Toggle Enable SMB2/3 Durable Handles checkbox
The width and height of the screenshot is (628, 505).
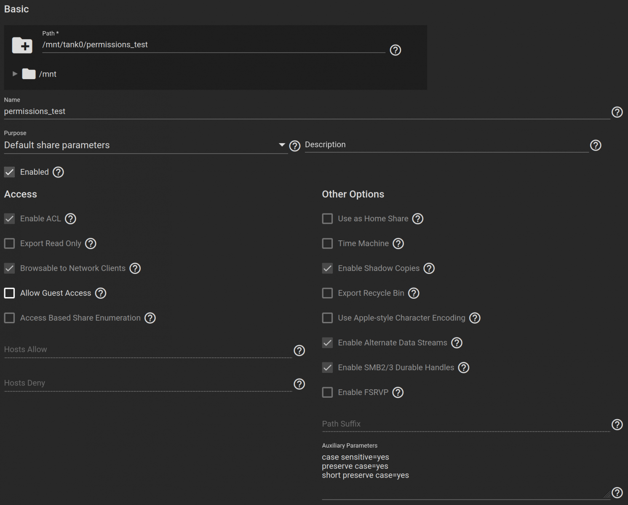click(327, 368)
